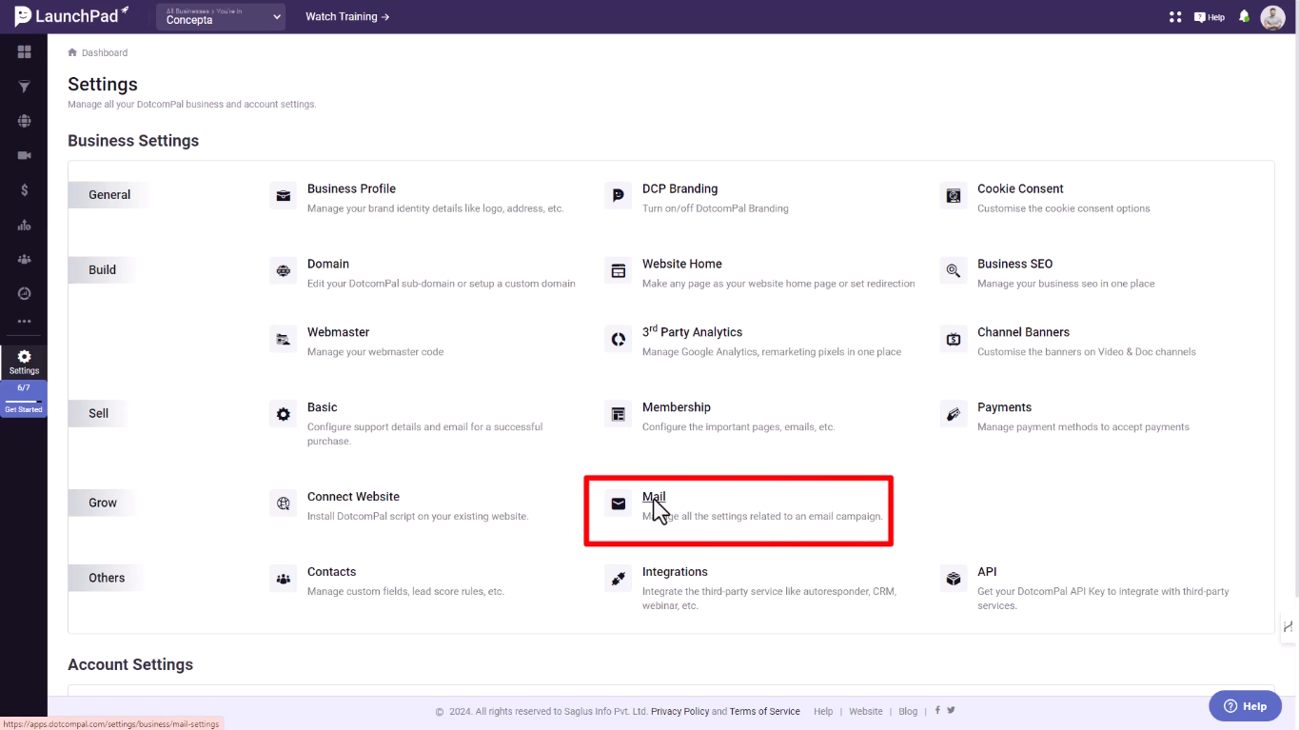Open the video camera icon in sidebar
The width and height of the screenshot is (1299, 730).
pos(24,155)
